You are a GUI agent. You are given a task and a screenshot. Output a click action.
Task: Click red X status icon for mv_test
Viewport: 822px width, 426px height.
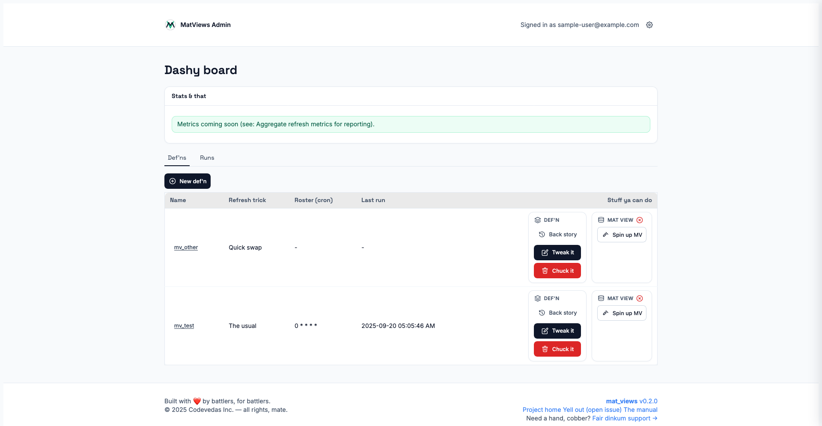(x=640, y=298)
